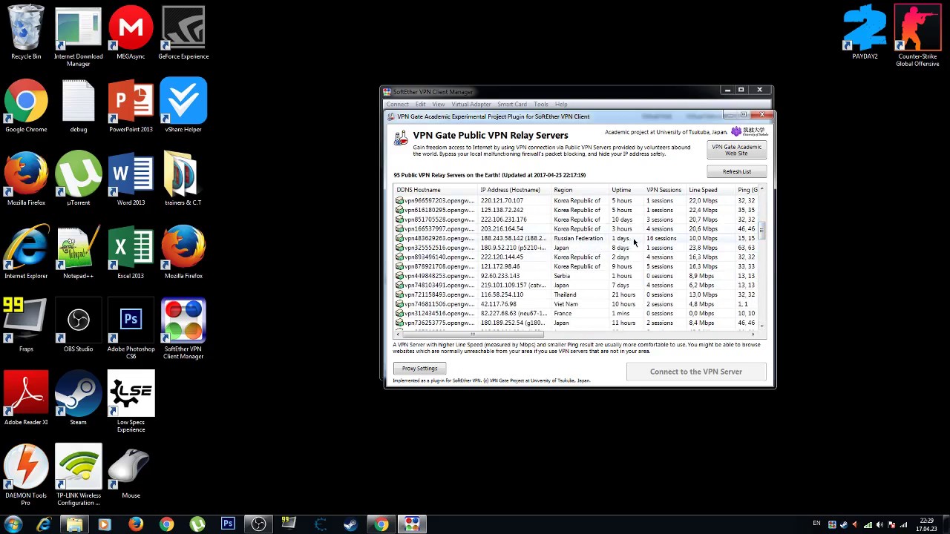Image resolution: width=950 pixels, height=534 pixels.
Task: Select the Serbia server row
Action: [x=575, y=276]
